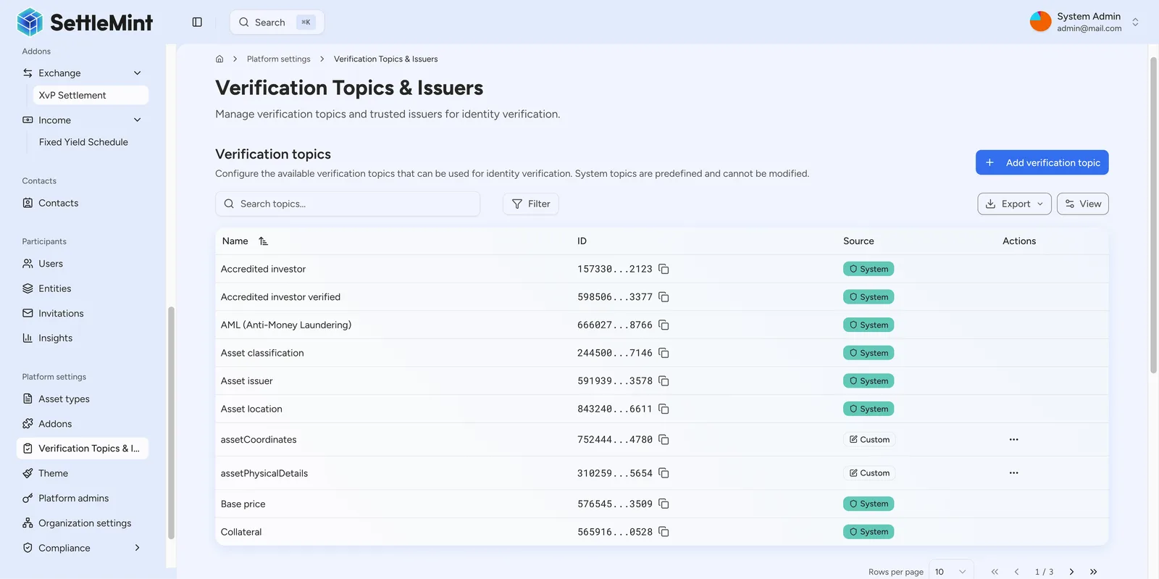The image size is (1159, 579).
Task: Copy the assetPhysicalDetails ID
Action: point(664,473)
